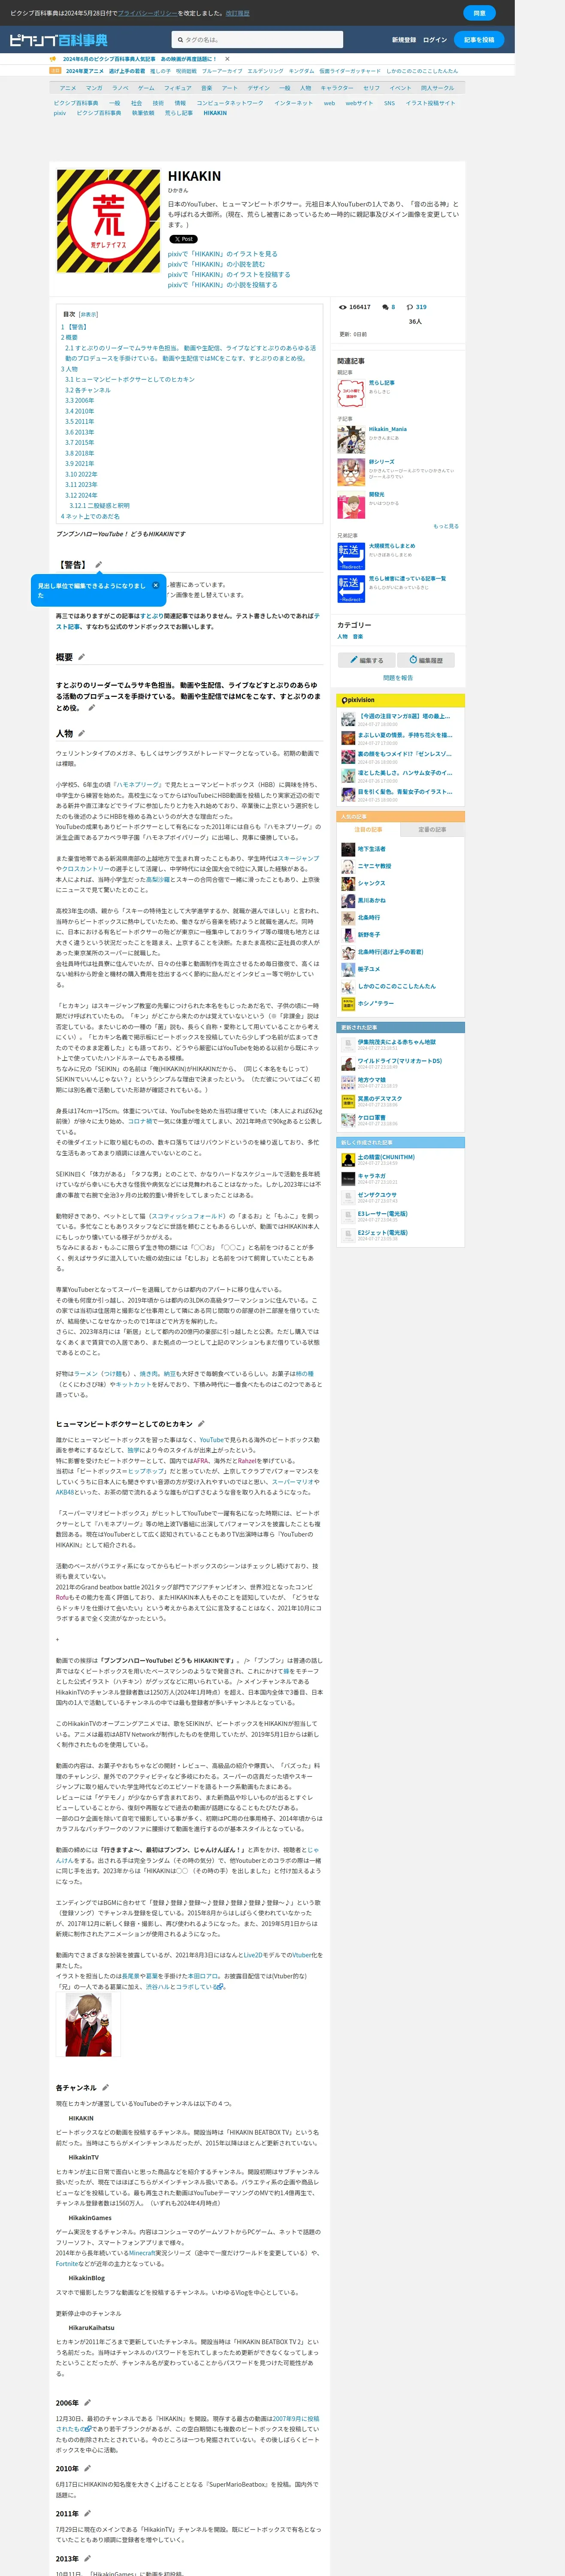
Task: Accept the privacy policy with 同意 button
Action: 479,13
